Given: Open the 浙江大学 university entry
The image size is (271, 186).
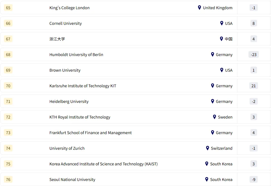Looking at the screenshot, I should (57, 39).
